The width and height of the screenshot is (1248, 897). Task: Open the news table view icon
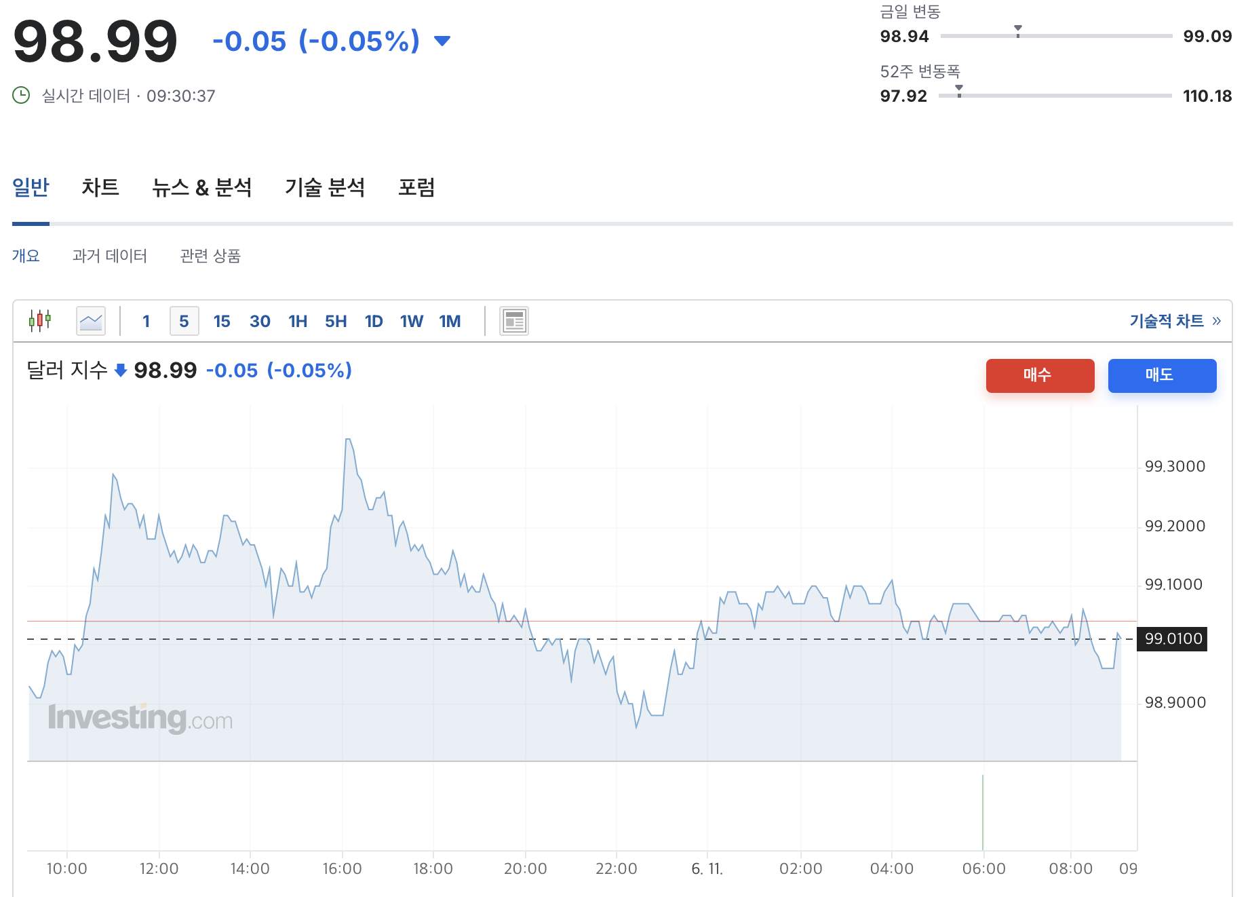coord(514,321)
